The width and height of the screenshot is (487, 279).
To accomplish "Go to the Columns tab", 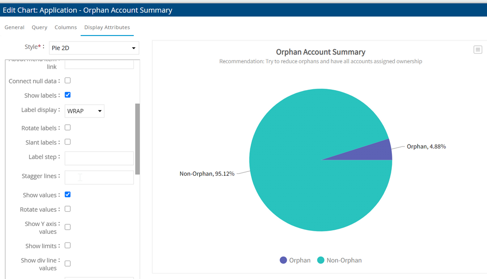I will [65, 27].
